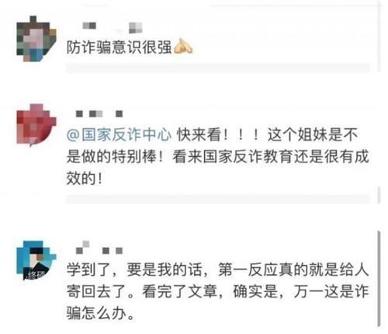Viewport: 388px width, 334px height.
Task: Select the blurred username above 防诈骗意识很强
Action: pyautogui.click(x=113, y=27)
